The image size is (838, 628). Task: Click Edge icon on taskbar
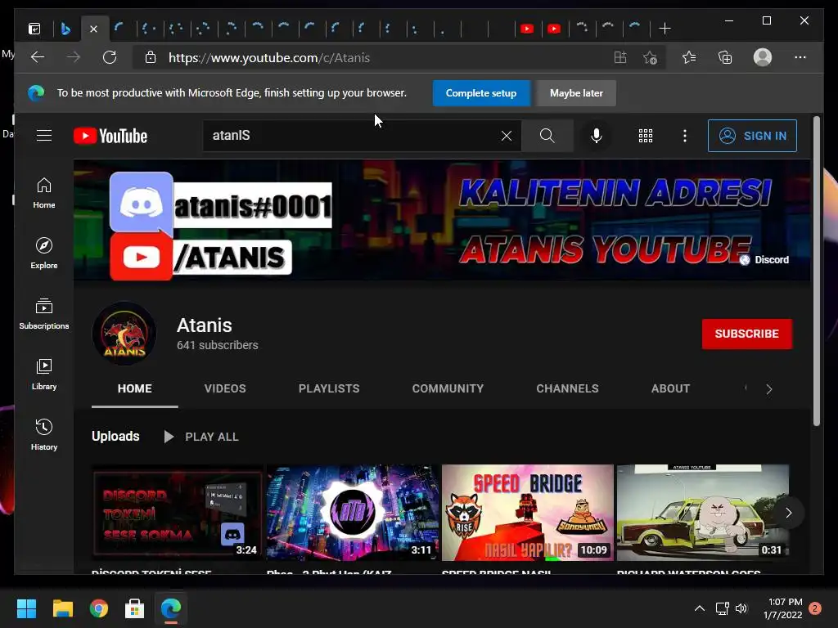(x=171, y=608)
